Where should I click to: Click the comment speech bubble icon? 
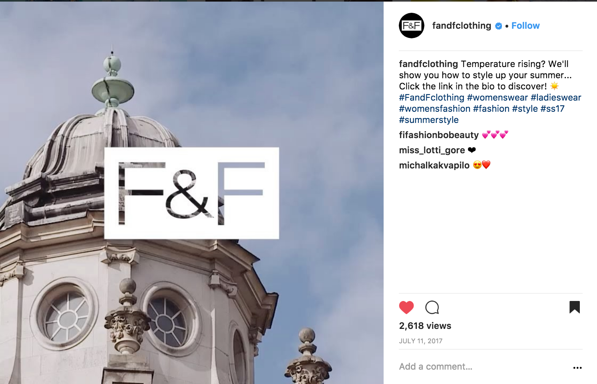[432, 307]
